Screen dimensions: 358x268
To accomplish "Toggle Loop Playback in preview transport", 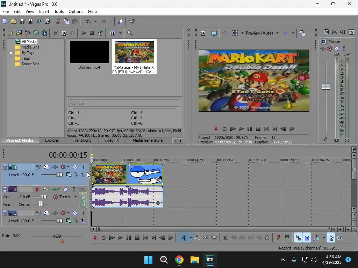I will [x=224, y=129].
